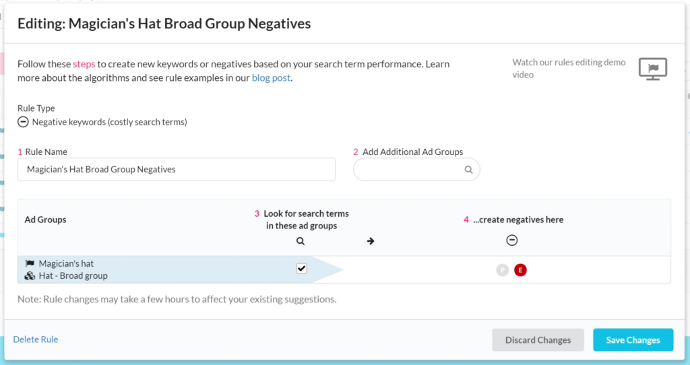This screenshot has height=365, width=690.
Task: Focus the Add Additional Ad Groups search box
Action: [408, 170]
